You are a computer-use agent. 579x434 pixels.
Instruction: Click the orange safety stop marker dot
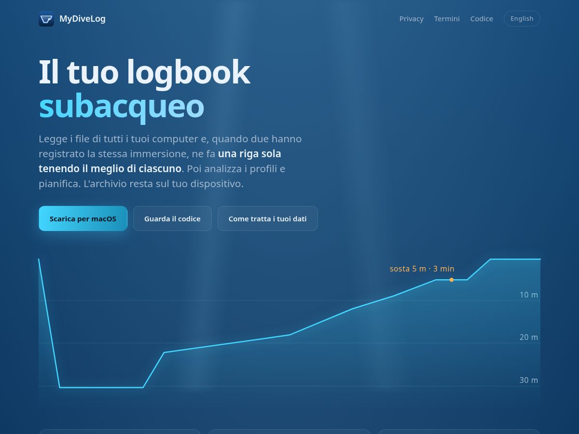[x=452, y=280]
